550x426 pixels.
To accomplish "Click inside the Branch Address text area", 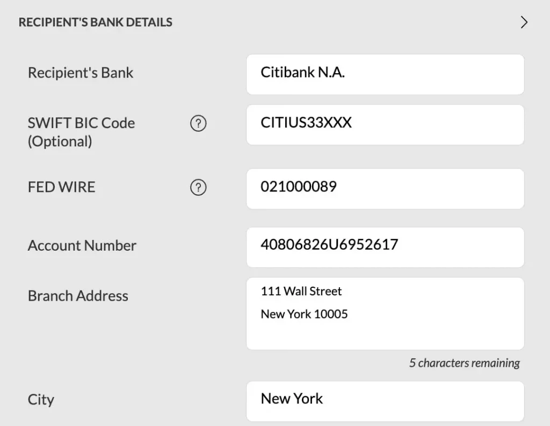I will pos(385,314).
